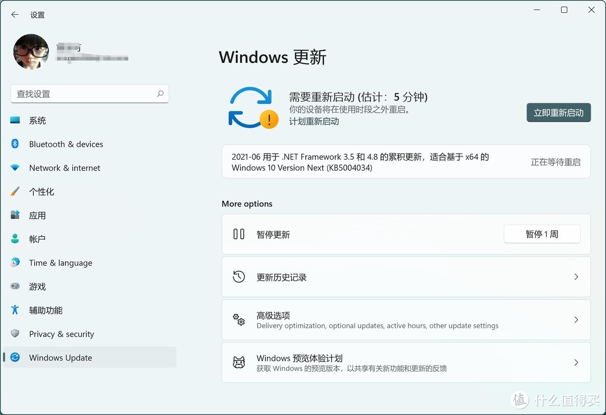
Task: Open Bluetooth & devices category
Action: (x=90, y=144)
